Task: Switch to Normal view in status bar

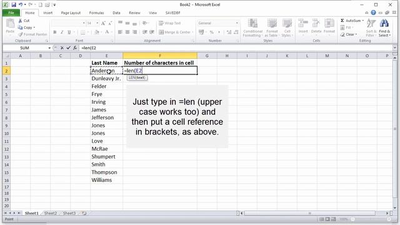Action: click(322, 219)
